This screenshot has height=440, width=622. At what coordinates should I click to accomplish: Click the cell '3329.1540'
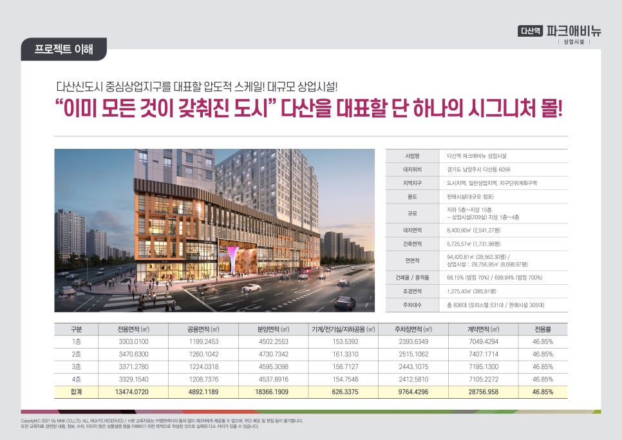[133, 379]
